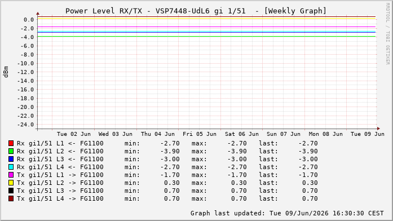Screen dimensions: 393x221
Task: Click the last value 0.30 for Tx L2
Action: point(310,183)
